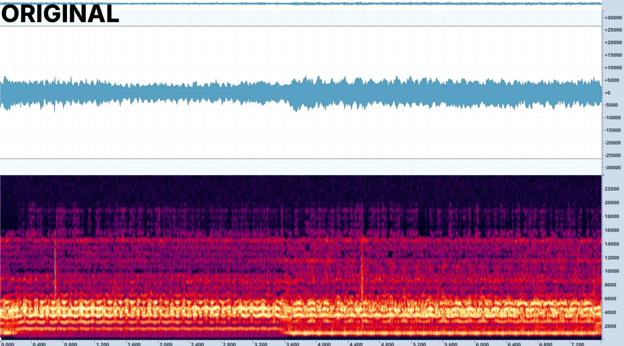Click the overview waveform strip at top
This screenshot has height=346, width=624.
click(x=301, y=4)
